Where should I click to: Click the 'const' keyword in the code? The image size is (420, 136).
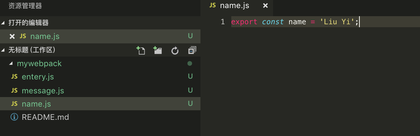(273, 22)
